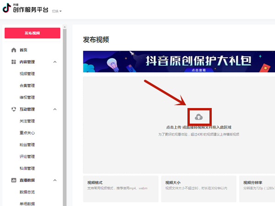Image resolution: width=275 pixels, height=206 pixels.
Task: Open 评论管理 in the sidebar
Action: [x=27, y=157]
